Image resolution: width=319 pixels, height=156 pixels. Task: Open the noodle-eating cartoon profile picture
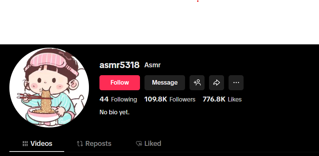49,88
